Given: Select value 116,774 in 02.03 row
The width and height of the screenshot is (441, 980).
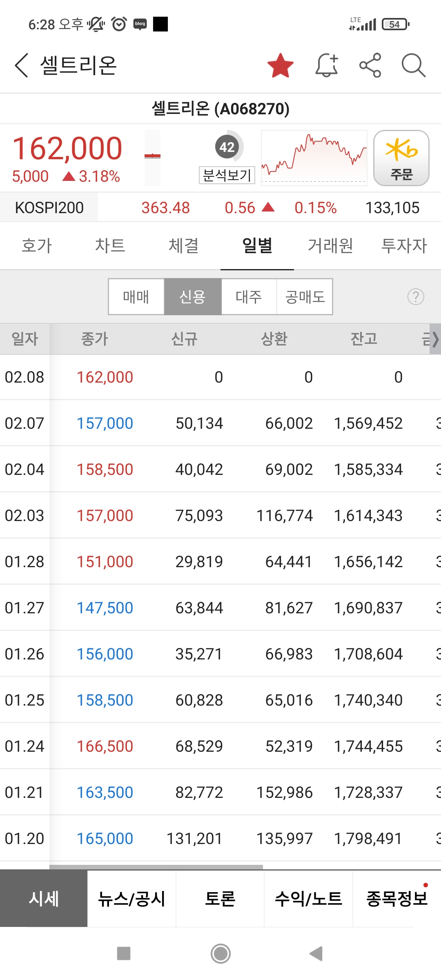Looking at the screenshot, I should click(x=285, y=516).
